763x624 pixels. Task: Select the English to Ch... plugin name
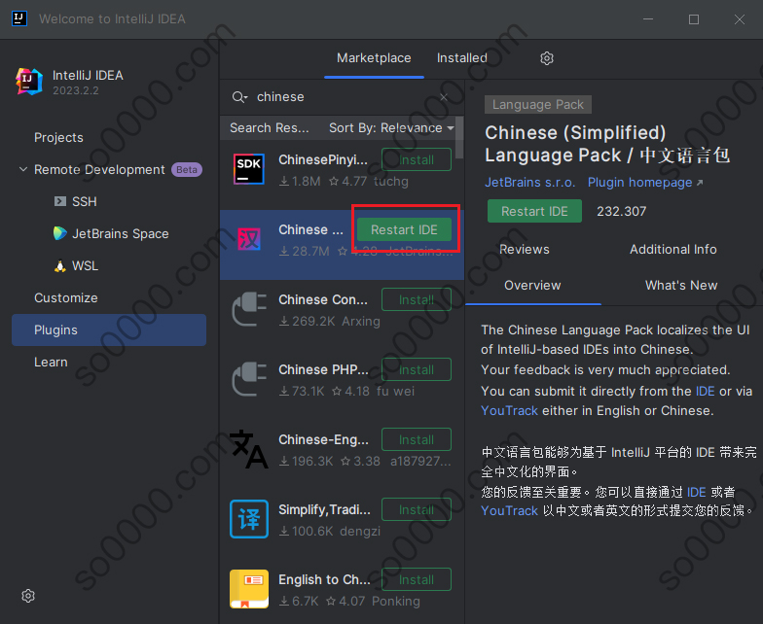pyautogui.click(x=324, y=579)
